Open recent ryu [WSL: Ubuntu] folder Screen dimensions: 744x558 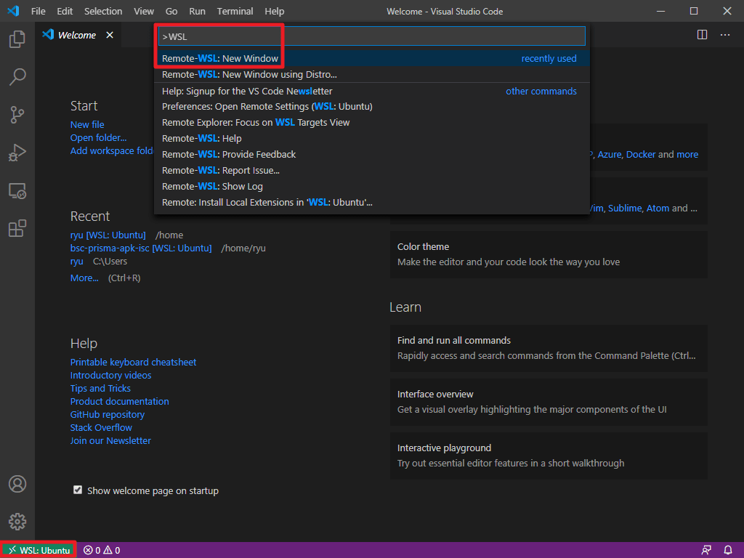coord(108,235)
